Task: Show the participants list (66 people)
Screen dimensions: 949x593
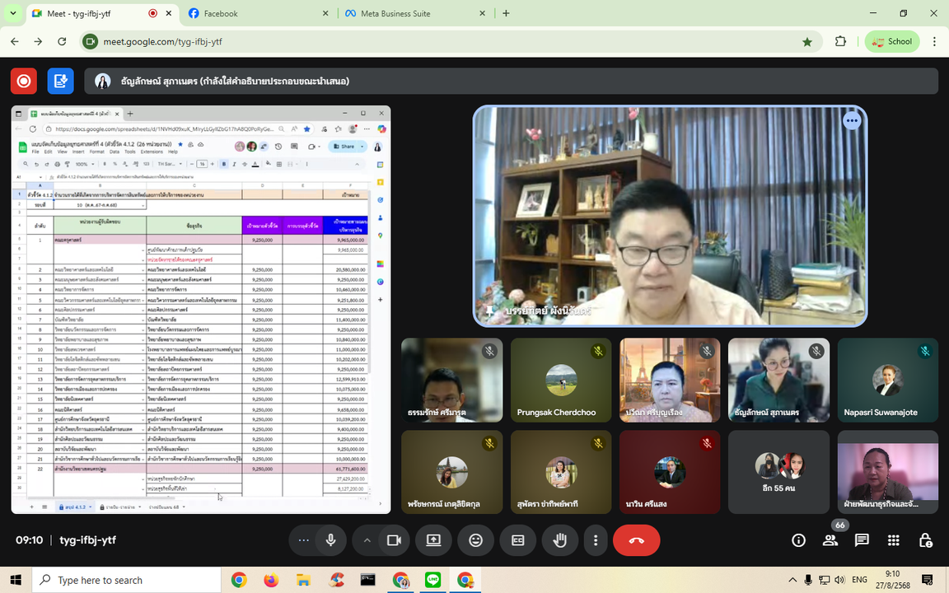Action: tap(830, 540)
